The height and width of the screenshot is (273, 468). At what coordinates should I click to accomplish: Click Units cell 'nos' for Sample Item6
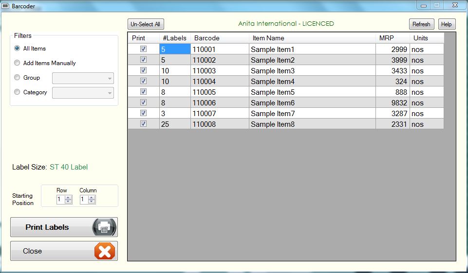(427, 102)
